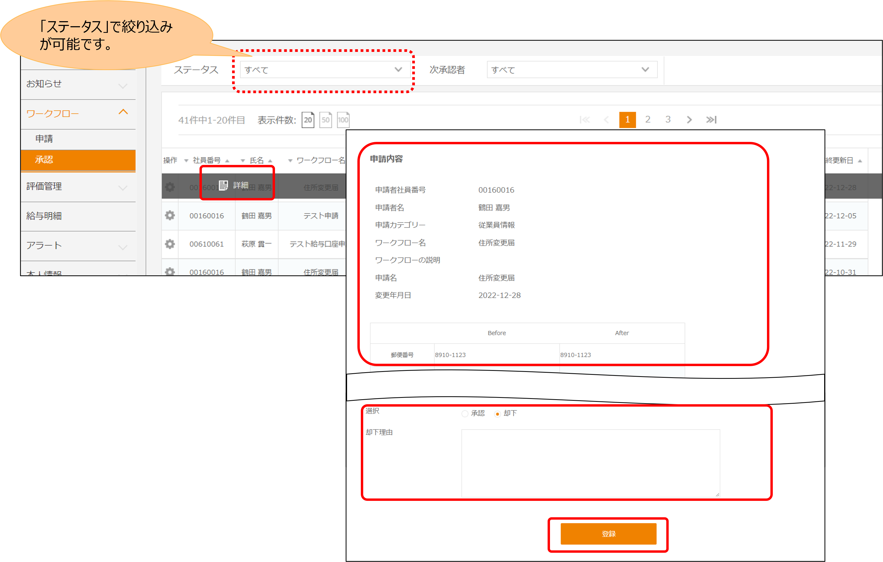Jump to last page arrow
The image size is (883, 562).
[711, 120]
